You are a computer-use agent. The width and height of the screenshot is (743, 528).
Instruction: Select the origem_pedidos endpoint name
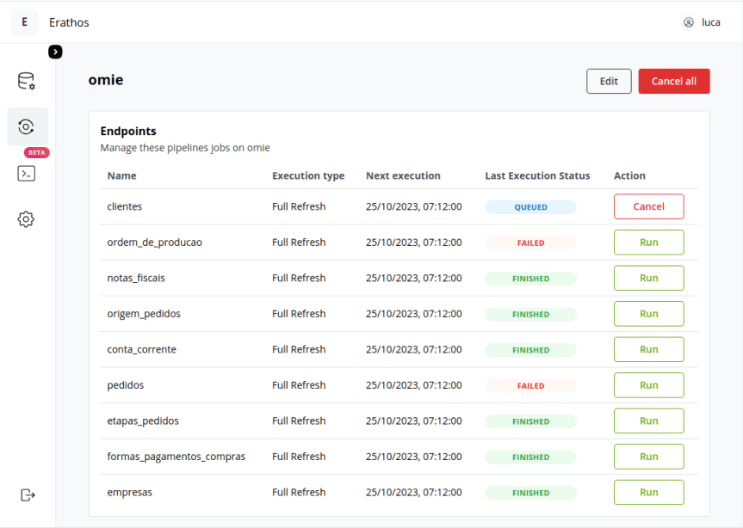click(144, 314)
